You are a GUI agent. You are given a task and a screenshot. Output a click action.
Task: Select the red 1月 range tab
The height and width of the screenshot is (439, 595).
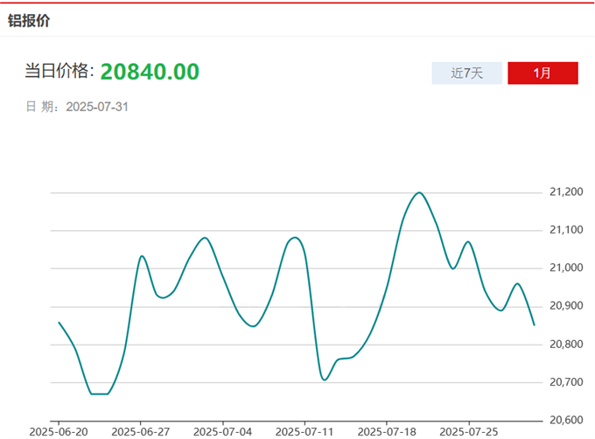click(x=542, y=73)
